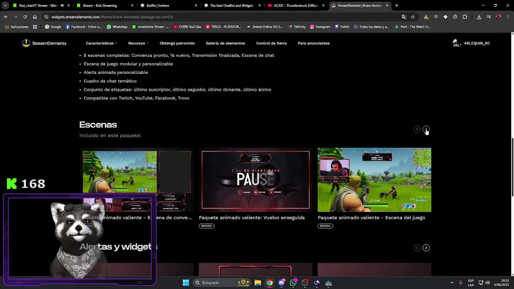The image size is (514, 289).
Task: Open the Anime Online HD bookmark
Action: [265, 27]
